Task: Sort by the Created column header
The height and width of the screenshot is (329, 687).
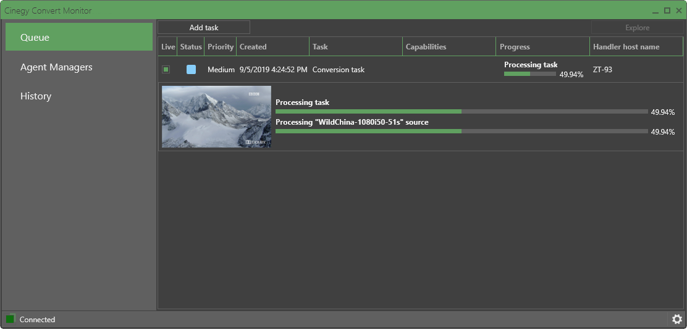Action: [x=272, y=47]
